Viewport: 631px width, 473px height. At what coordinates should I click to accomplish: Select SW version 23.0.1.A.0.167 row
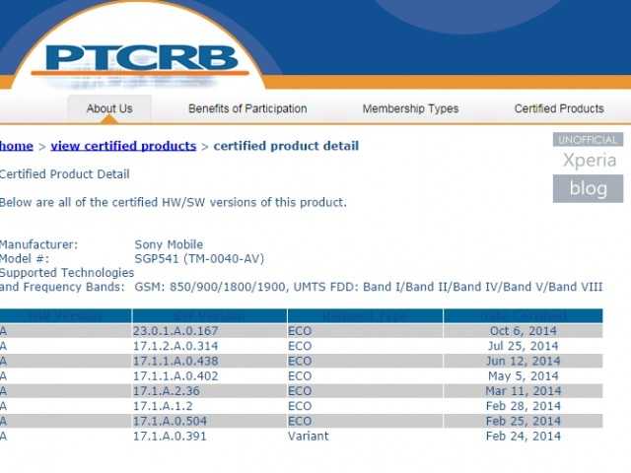pyautogui.click(x=176, y=331)
